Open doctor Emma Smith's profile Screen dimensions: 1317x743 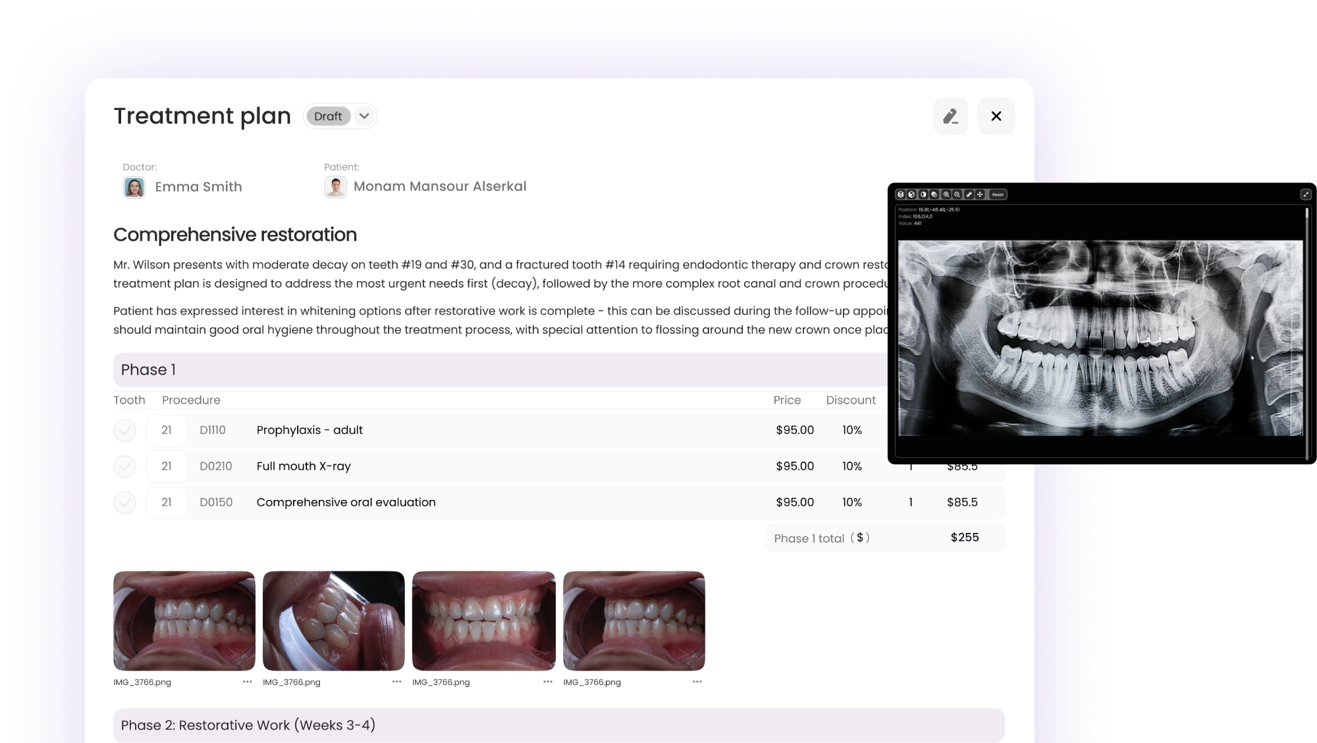point(135,186)
